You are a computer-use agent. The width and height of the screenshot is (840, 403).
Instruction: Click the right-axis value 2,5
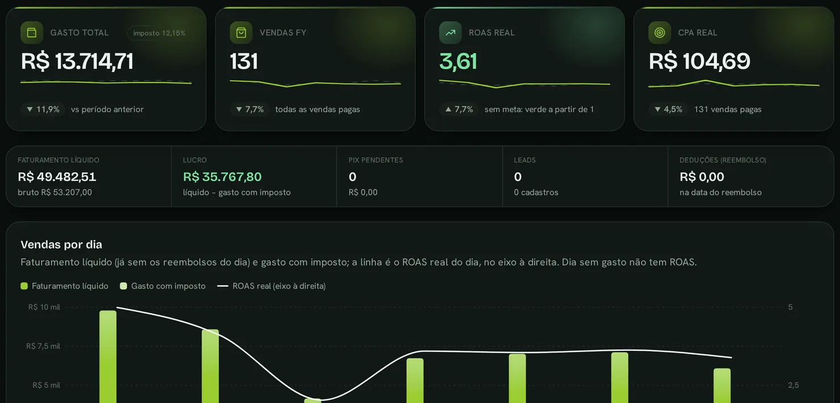(793, 385)
